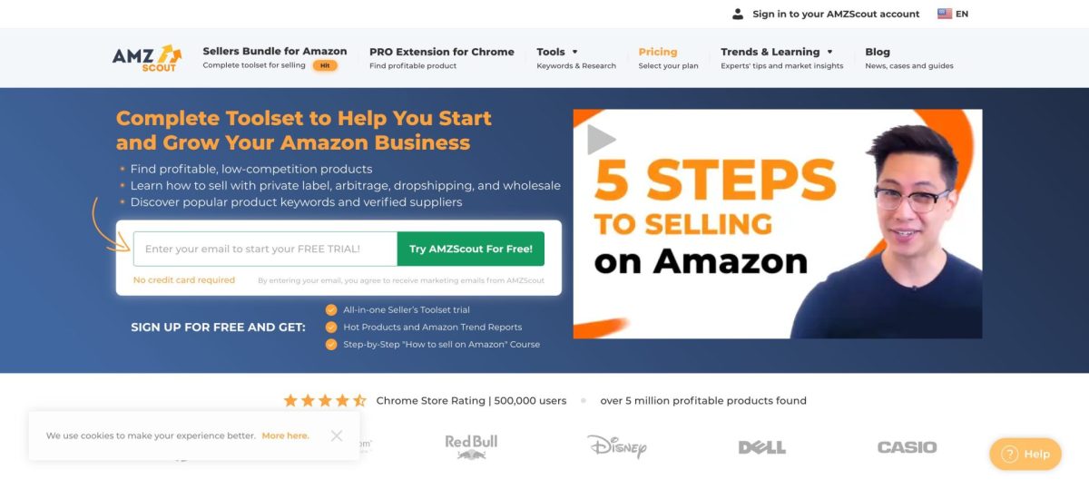The width and height of the screenshot is (1089, 489).
Task: Click Try AMZScout For Free button
Action: tap(471, 249)
